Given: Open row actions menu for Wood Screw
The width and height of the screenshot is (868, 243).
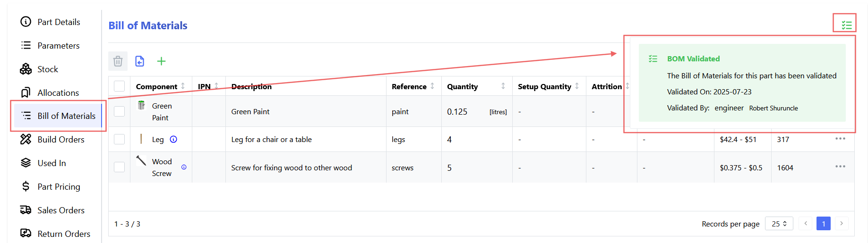Looking at the screenshot, I should click(x=840, y=167).
